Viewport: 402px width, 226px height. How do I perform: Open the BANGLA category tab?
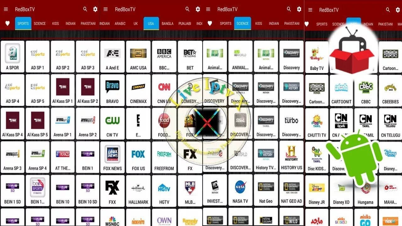coord(167,24)
